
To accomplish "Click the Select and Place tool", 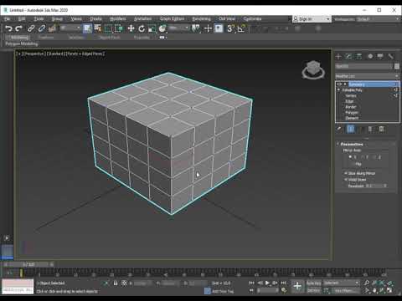I will [162, 28].
